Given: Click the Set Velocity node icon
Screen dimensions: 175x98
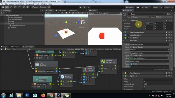Looking at the screenshot, I should [x=103, y=62].
